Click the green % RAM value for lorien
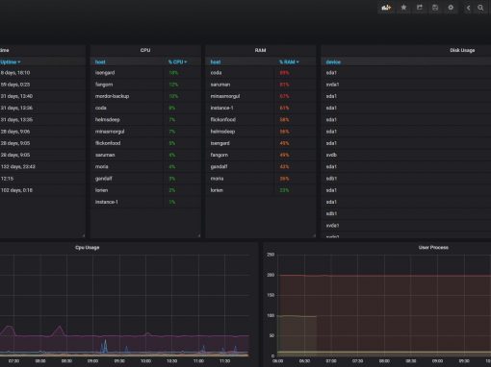Viewport: 491px width, 367px height. pyautogui.click(x=284, y=190)
